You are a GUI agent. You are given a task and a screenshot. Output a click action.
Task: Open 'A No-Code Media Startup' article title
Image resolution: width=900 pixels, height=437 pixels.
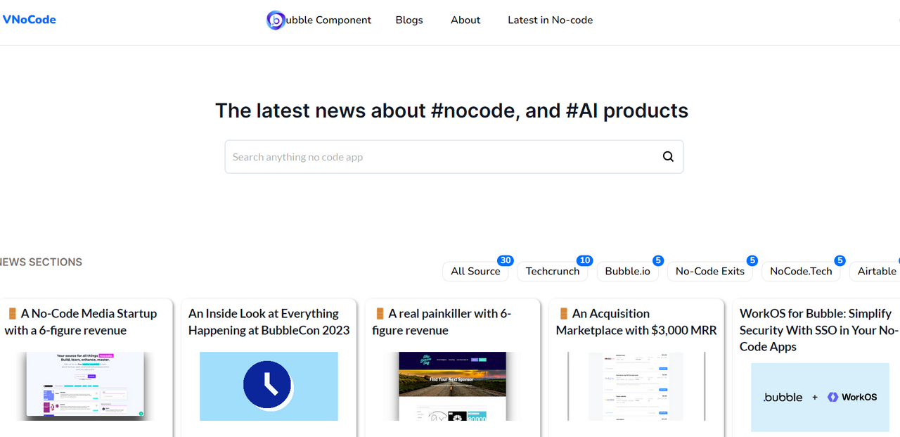(x=82, y=322)
